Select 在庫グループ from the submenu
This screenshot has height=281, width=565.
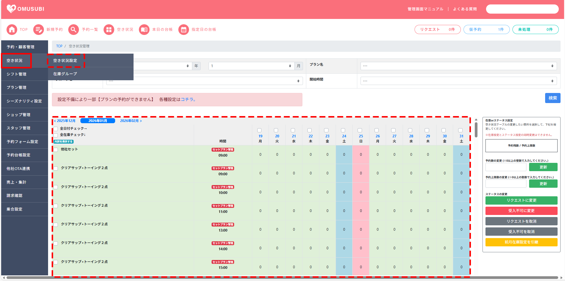[65, 74]
